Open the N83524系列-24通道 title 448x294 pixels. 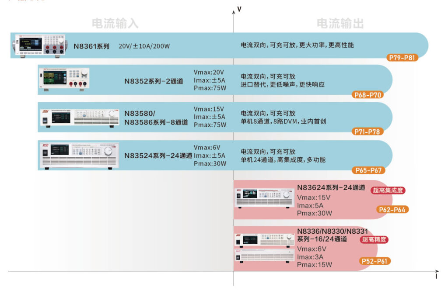click(158, 156)
